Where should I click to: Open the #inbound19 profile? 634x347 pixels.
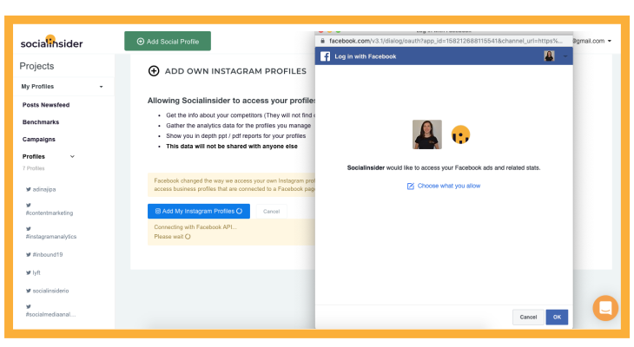48,254
